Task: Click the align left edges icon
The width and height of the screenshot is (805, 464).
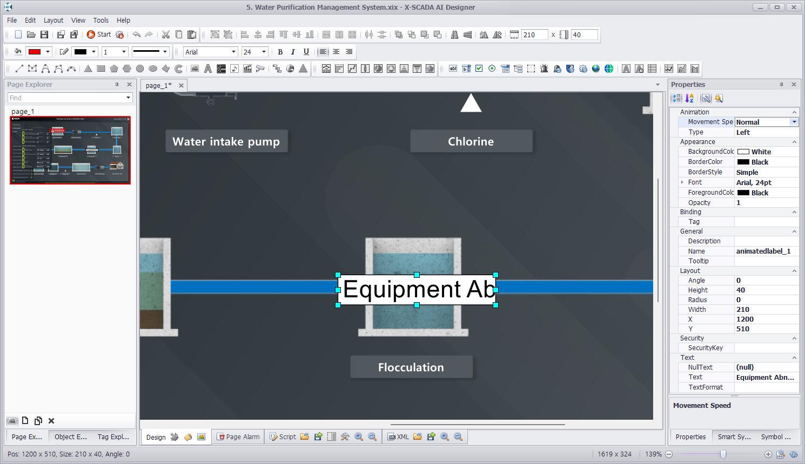Action: coord(245,35)
